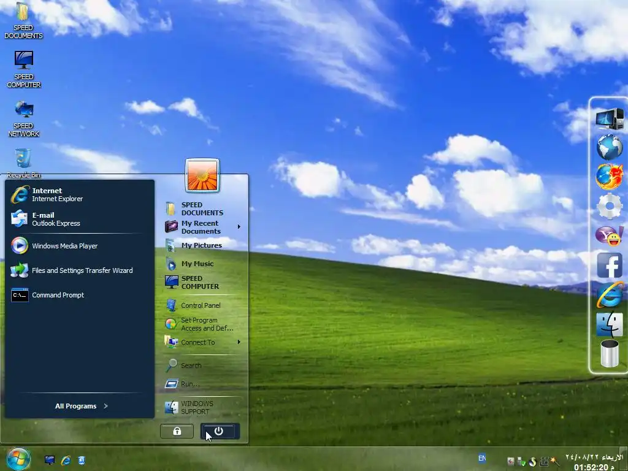
Task: Expand My Recent Documents submenu arrow
Action: (239, 227)
